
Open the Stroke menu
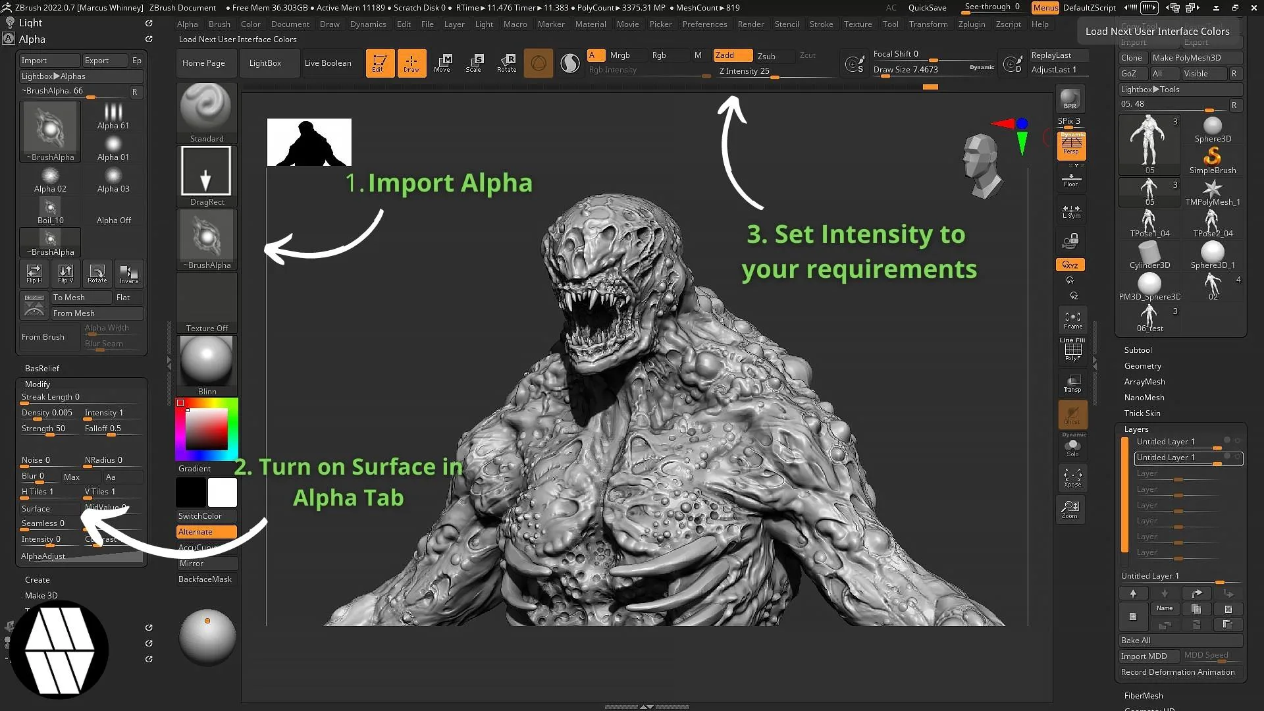click(x=822, y=24)
